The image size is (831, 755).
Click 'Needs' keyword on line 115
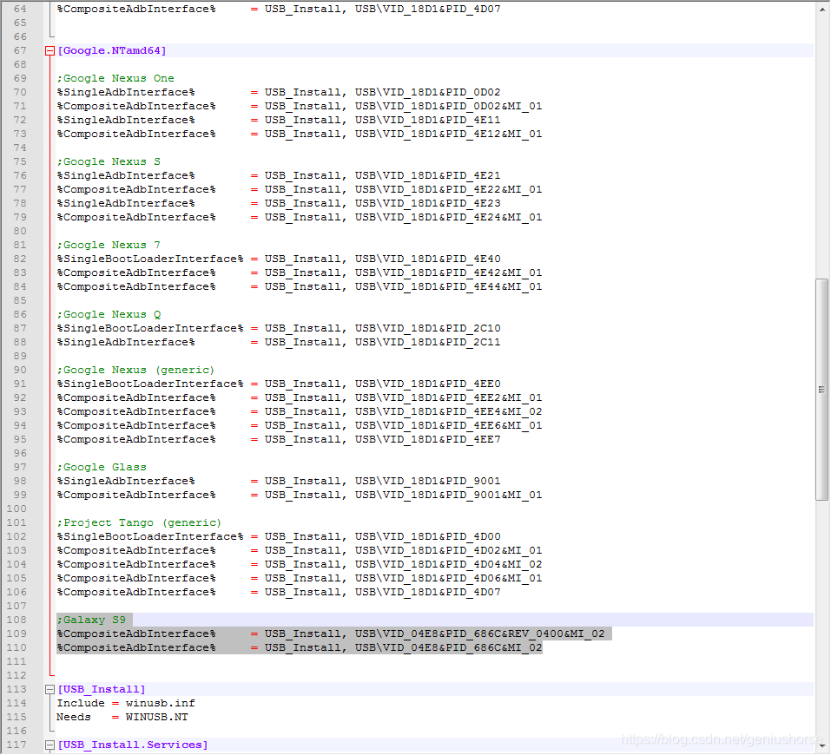click(x=74, y=717)
